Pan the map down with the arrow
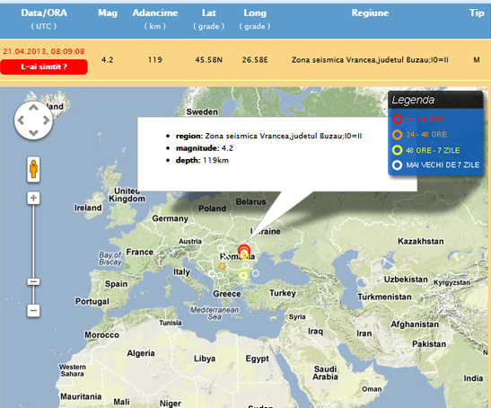The image size is (491, 408). (33, 133)
